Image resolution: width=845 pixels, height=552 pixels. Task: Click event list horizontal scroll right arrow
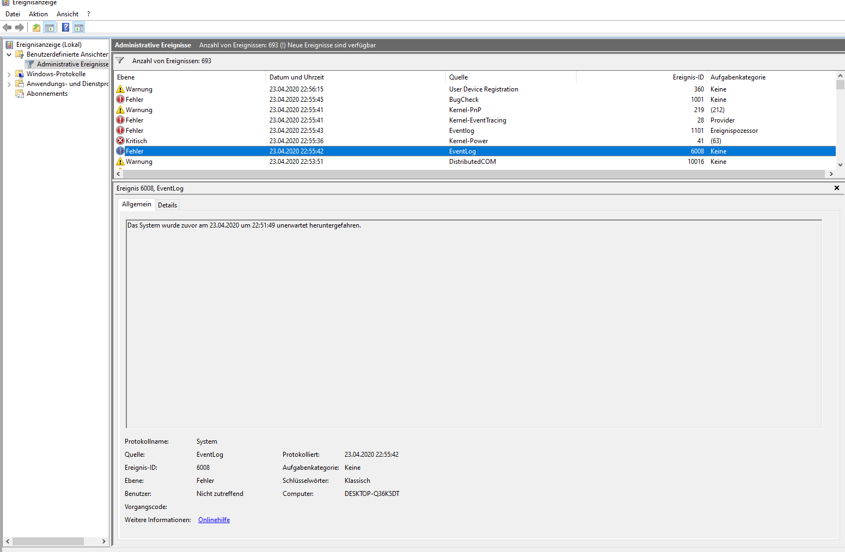click(831, 174)
